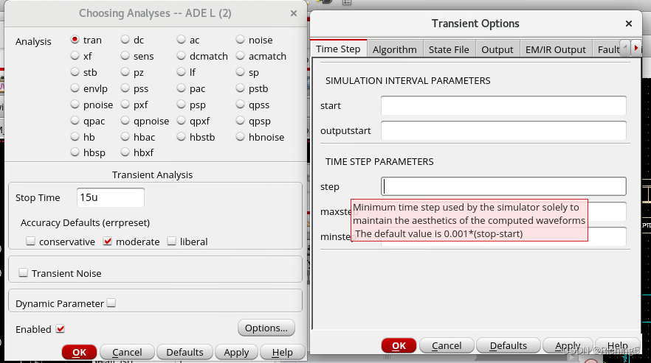Open the State File tab

[448, 49]
